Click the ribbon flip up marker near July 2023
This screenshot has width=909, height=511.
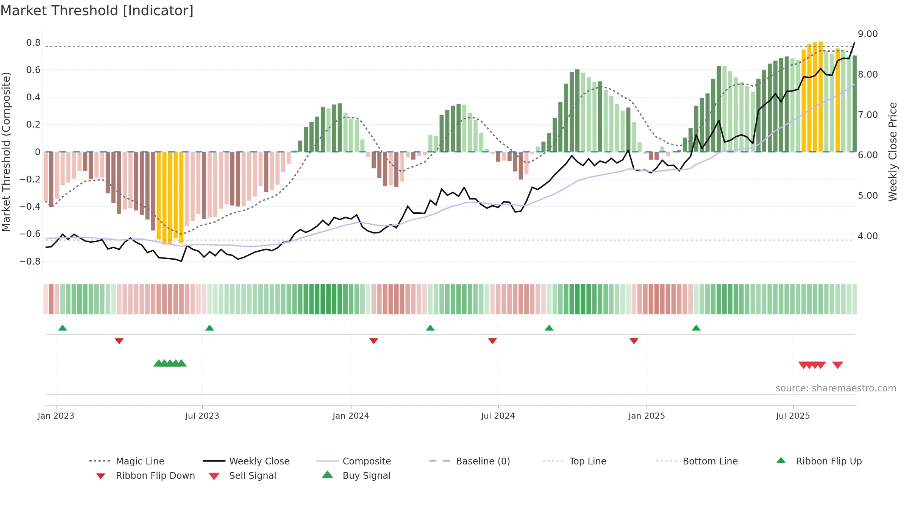coord(209,328)
